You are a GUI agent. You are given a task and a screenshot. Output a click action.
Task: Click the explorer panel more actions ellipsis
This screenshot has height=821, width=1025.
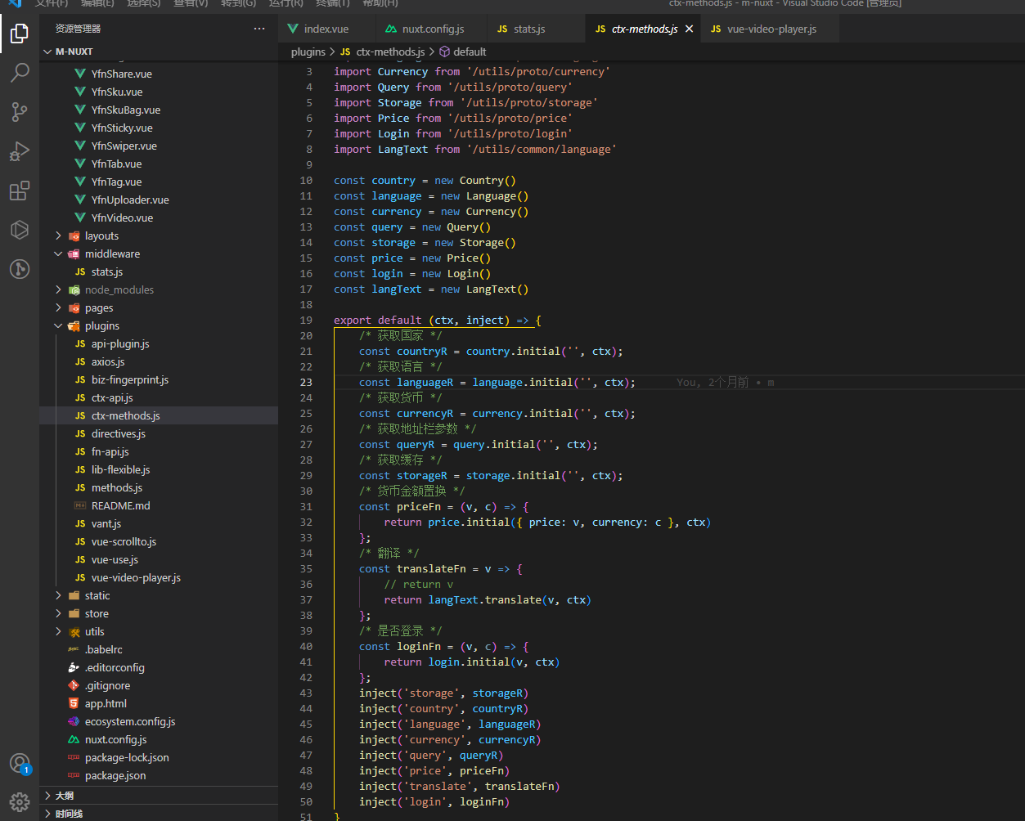click(x=259, y=29)
